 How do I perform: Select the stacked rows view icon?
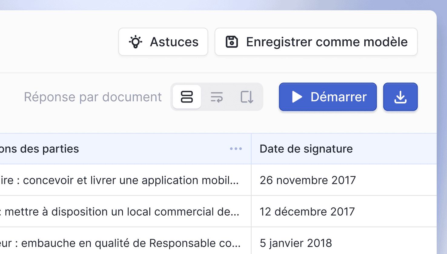[x=187, y=97]
